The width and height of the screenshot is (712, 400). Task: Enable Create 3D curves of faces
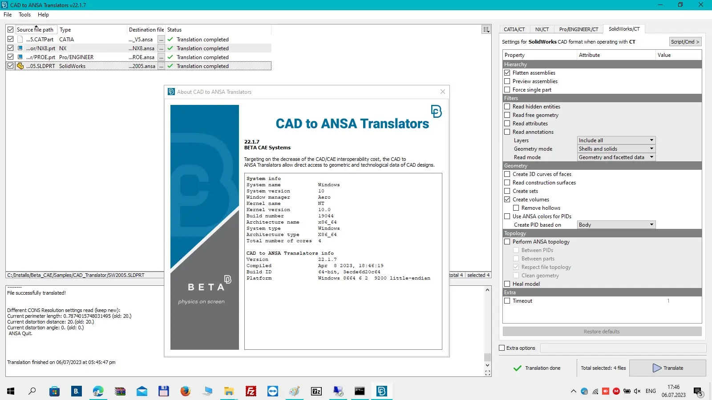pos(507,174)
